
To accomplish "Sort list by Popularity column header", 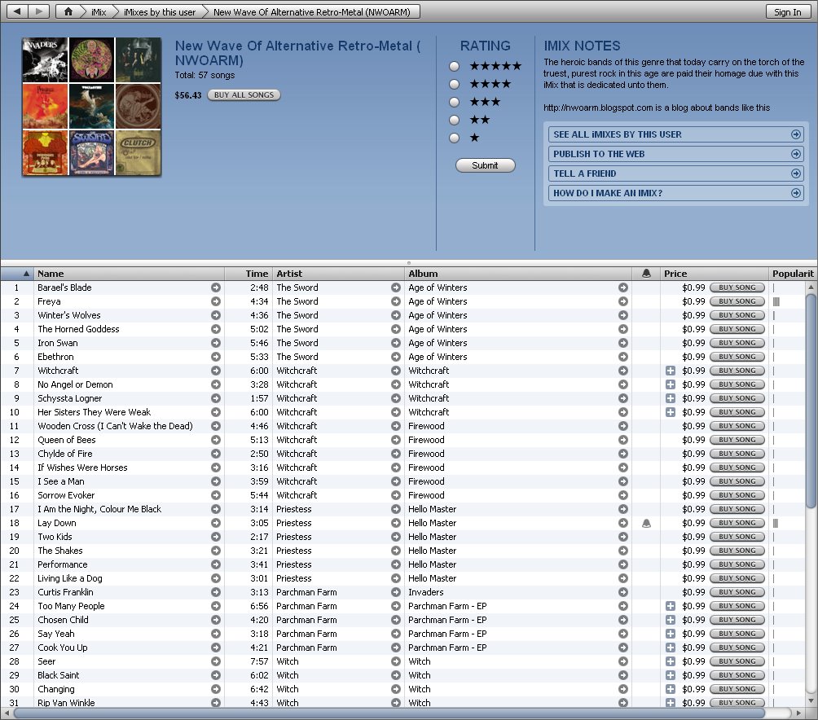I will point(793,273).
